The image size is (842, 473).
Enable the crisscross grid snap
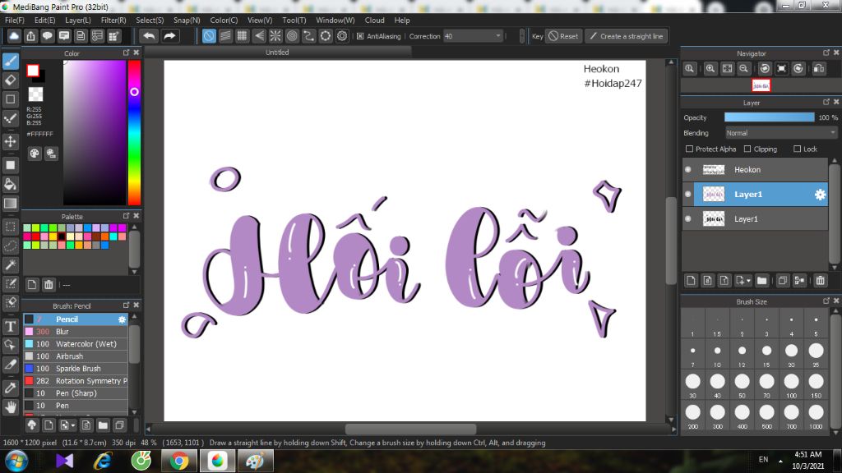coord(243,36)
